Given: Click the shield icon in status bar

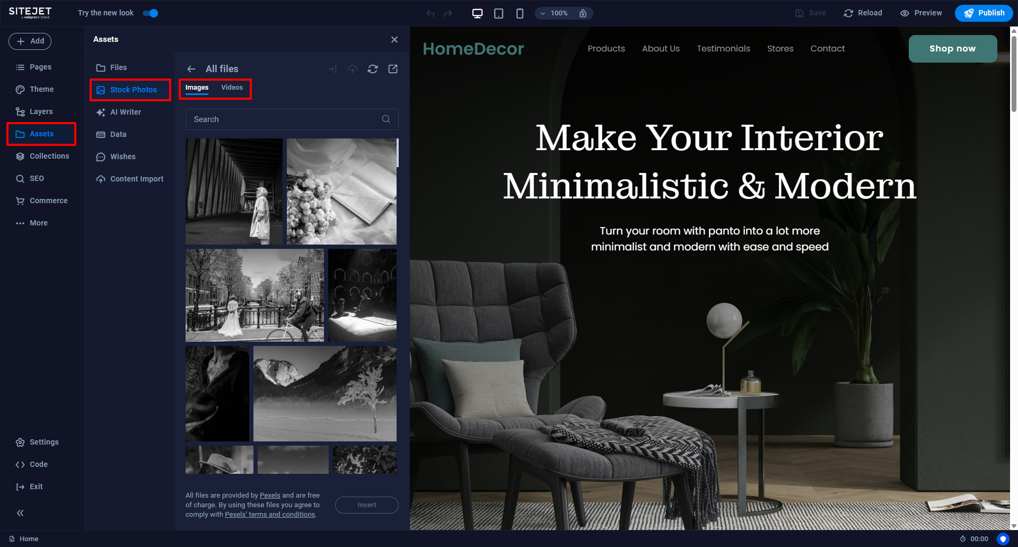Looking at the screenshot, I should point(1003,539).
